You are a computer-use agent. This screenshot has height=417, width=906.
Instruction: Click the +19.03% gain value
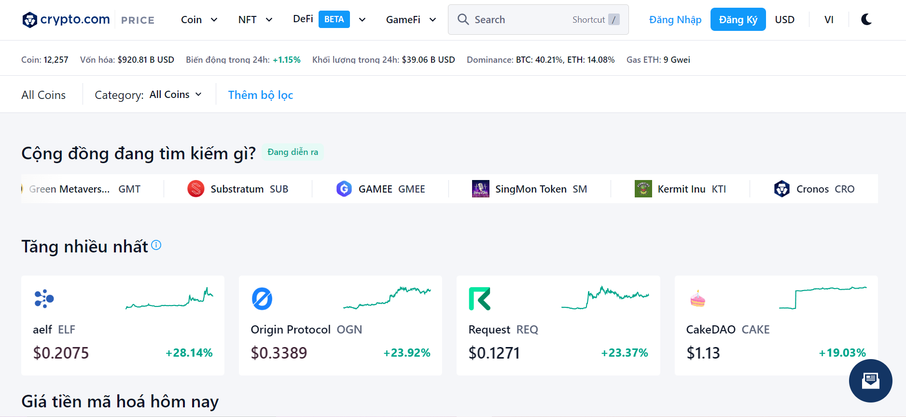click(x=842, y=353)
